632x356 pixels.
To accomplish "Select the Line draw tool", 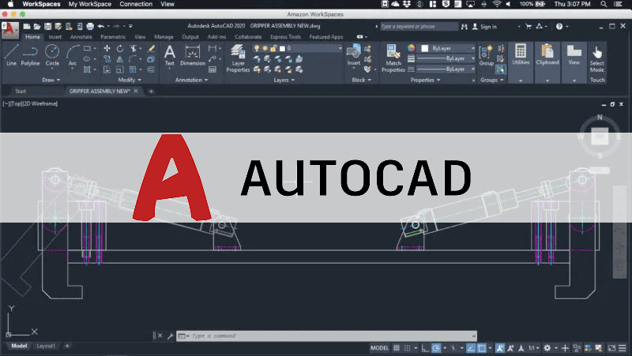I will coord(11,54).
